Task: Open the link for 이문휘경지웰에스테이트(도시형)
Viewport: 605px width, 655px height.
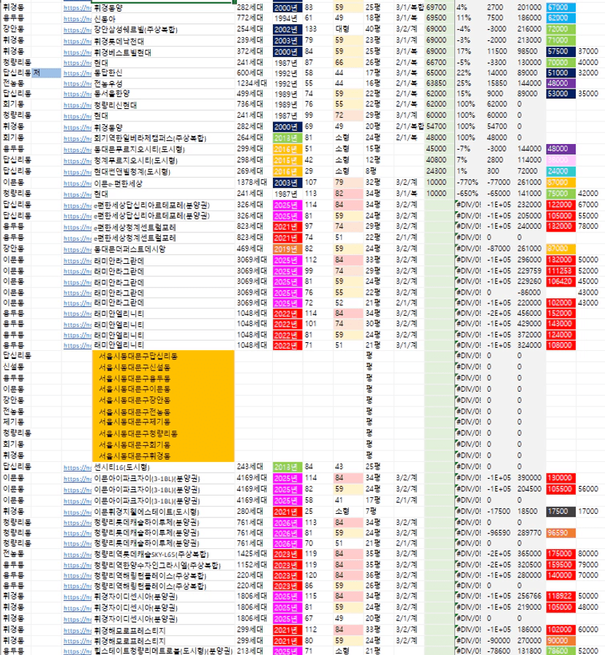Action: coord(78,512)
